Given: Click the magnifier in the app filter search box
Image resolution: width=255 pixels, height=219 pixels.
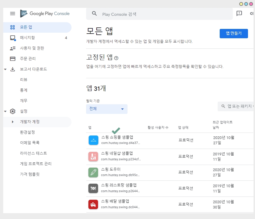Looking at the screenshot, I should pyautogui.click(x=223, y=106).
